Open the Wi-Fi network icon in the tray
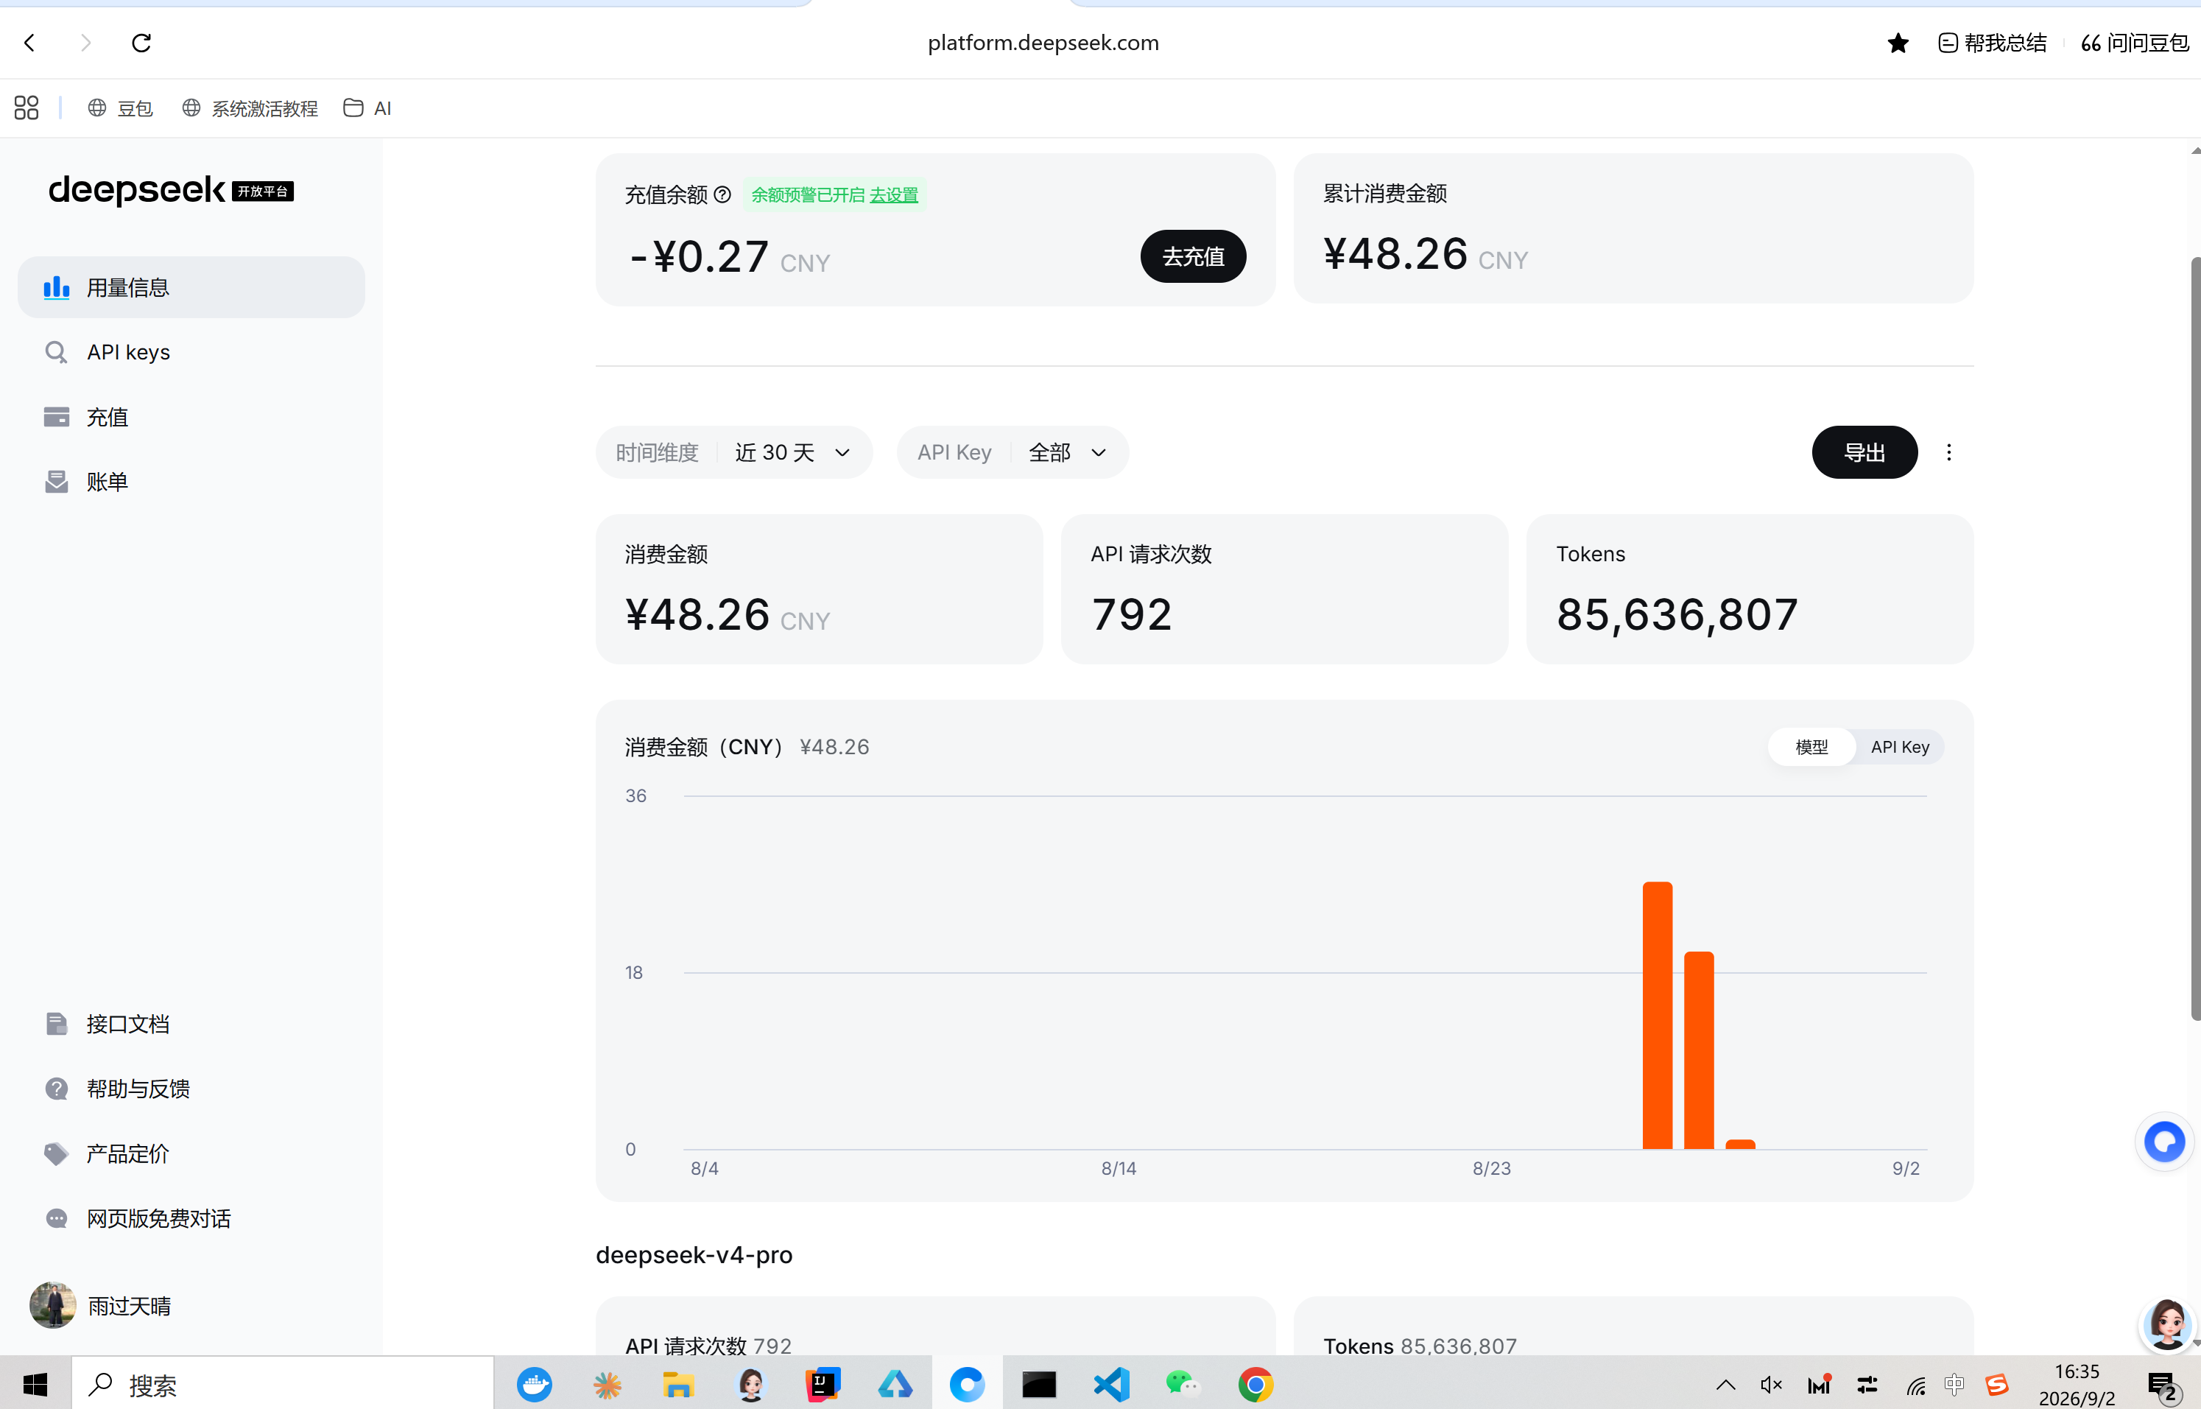The height and width of the screenshot is (1409, 2201). click(1915, 1385)
